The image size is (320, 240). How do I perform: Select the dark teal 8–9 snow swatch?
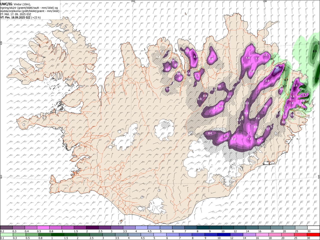tap(203, 228)
